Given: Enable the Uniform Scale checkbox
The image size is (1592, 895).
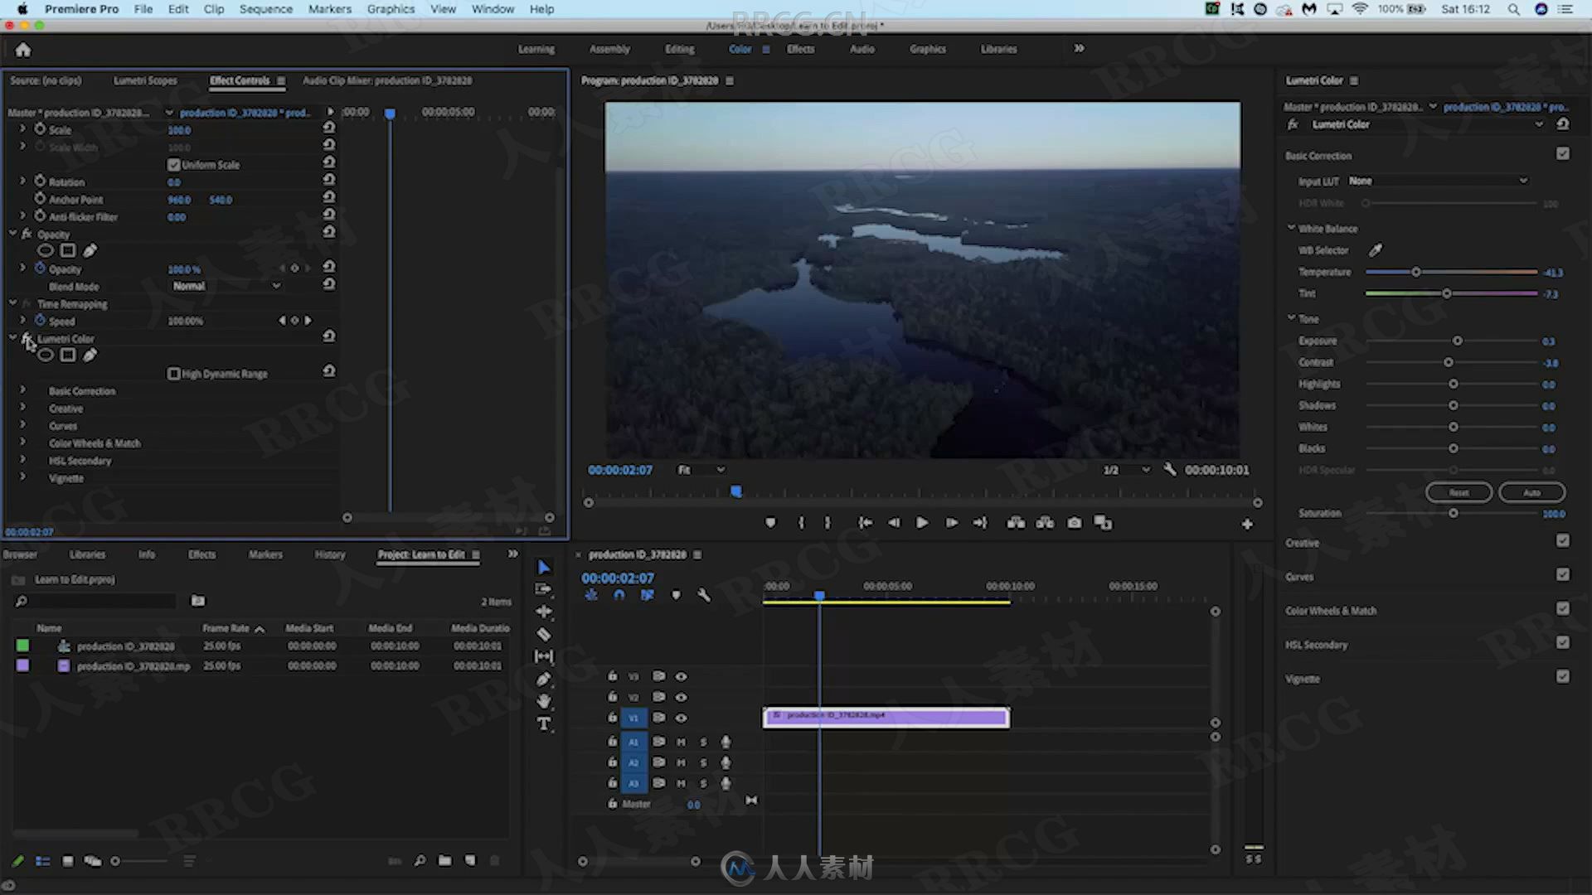Looking at the screenshot, I should [172, 164].
